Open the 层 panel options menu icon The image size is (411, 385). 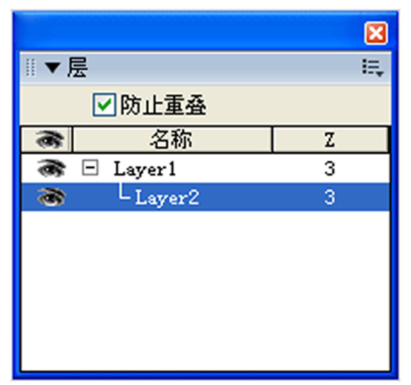click(x=373, y=68)
